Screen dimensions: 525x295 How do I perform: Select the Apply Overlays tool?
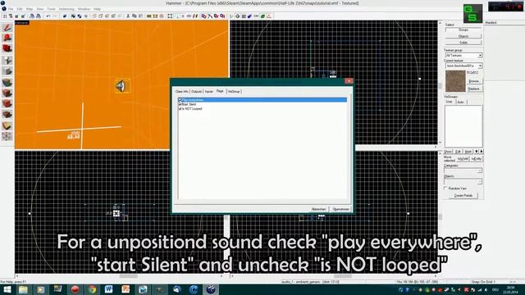(x=7, y=115)
